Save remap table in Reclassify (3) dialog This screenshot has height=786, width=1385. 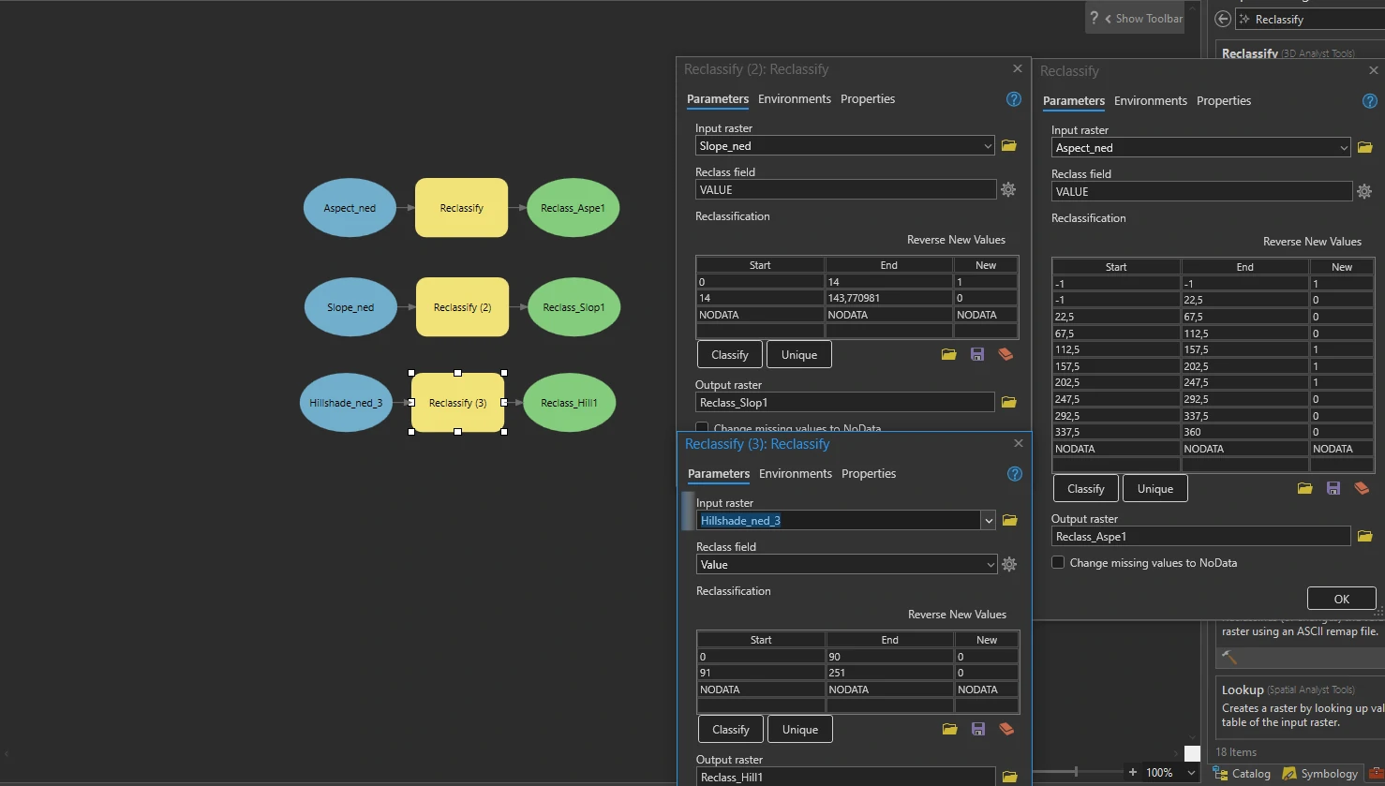click(978, 729)
